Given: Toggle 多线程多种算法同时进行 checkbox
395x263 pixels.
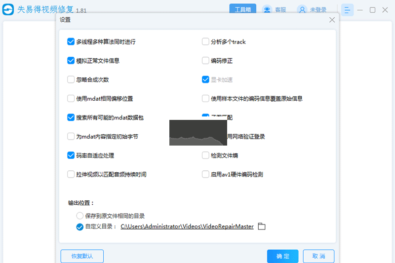Looking at the screenshot, I should point(71,41).
